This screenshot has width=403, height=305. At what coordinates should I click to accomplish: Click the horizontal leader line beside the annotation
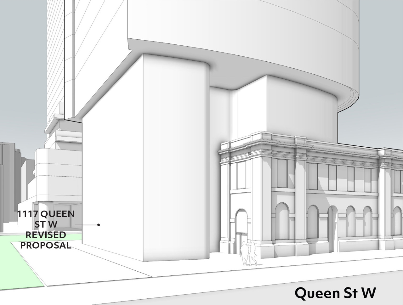(x=87, y=225)
